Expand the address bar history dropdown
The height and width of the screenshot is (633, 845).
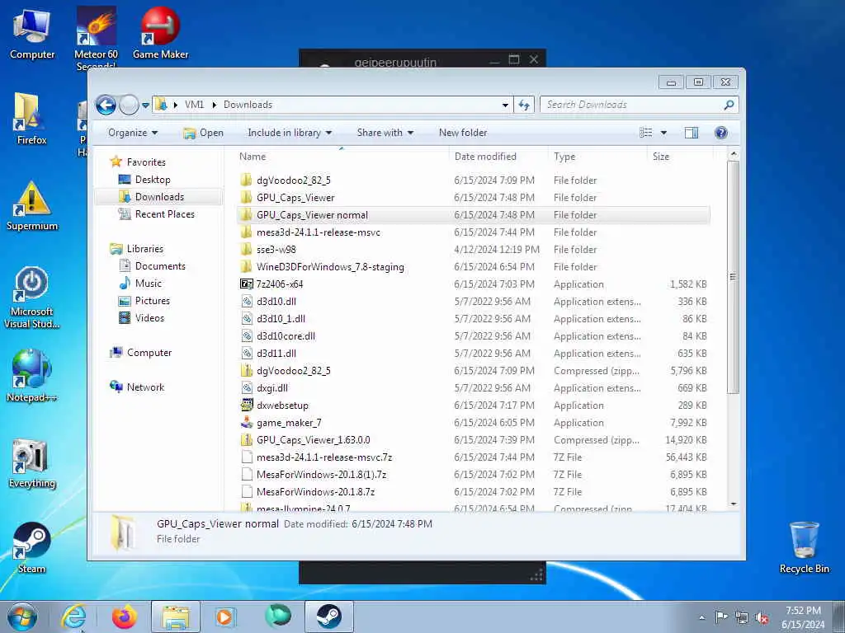pos(505,105)
